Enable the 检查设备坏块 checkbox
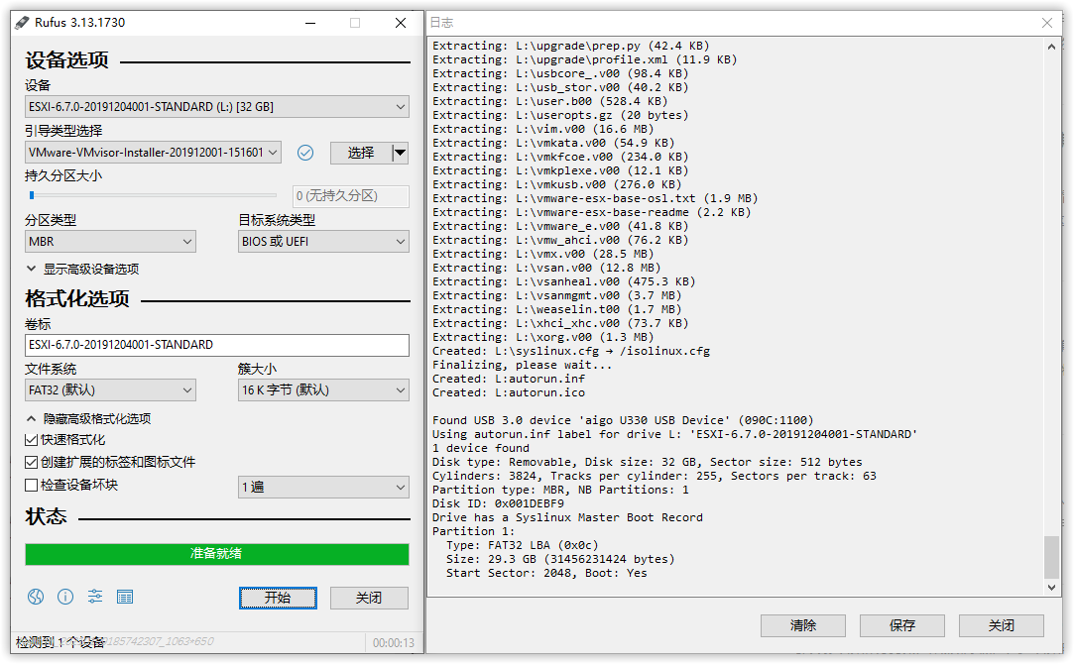The image size is (1074, 664). click(31, 486)
